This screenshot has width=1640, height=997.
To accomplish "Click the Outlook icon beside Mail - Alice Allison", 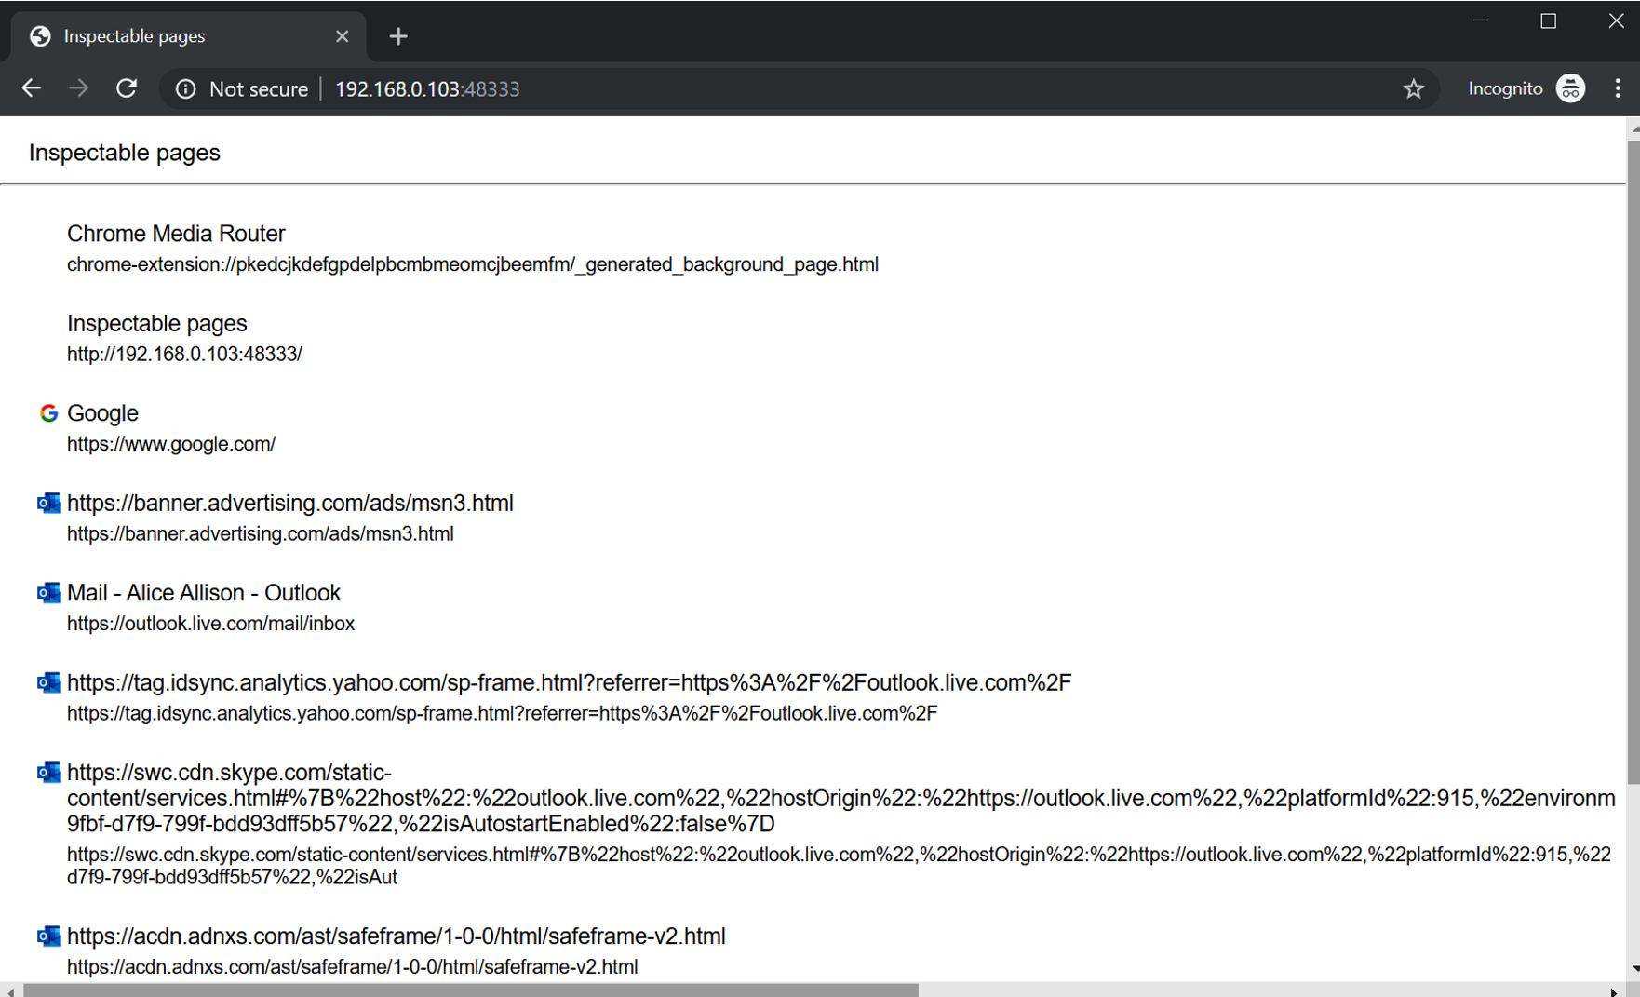I will [48, 592].
